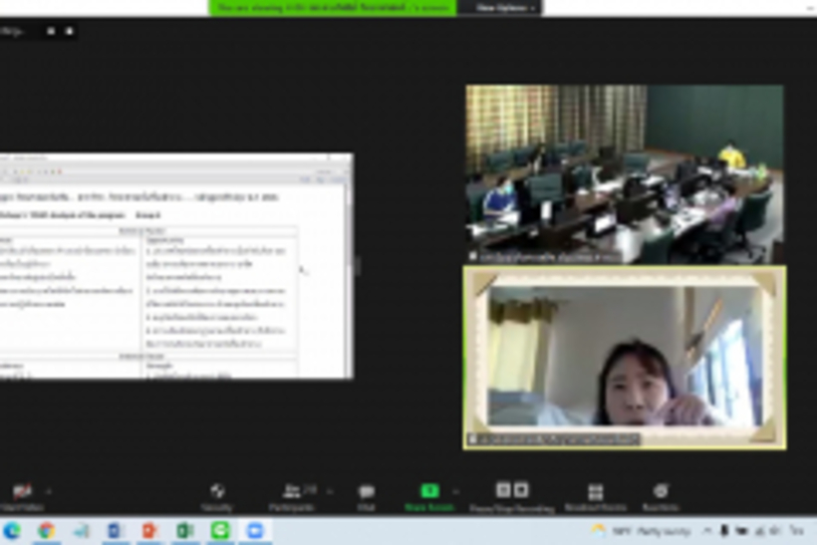
Task: Click the shared document's vertical scrollbar
Action: click(349, 281)
